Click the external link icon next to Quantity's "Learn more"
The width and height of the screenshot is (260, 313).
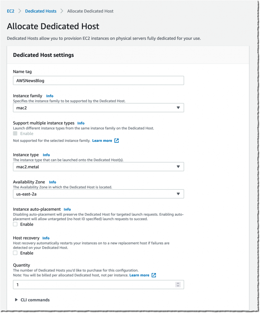pos(154,275)
